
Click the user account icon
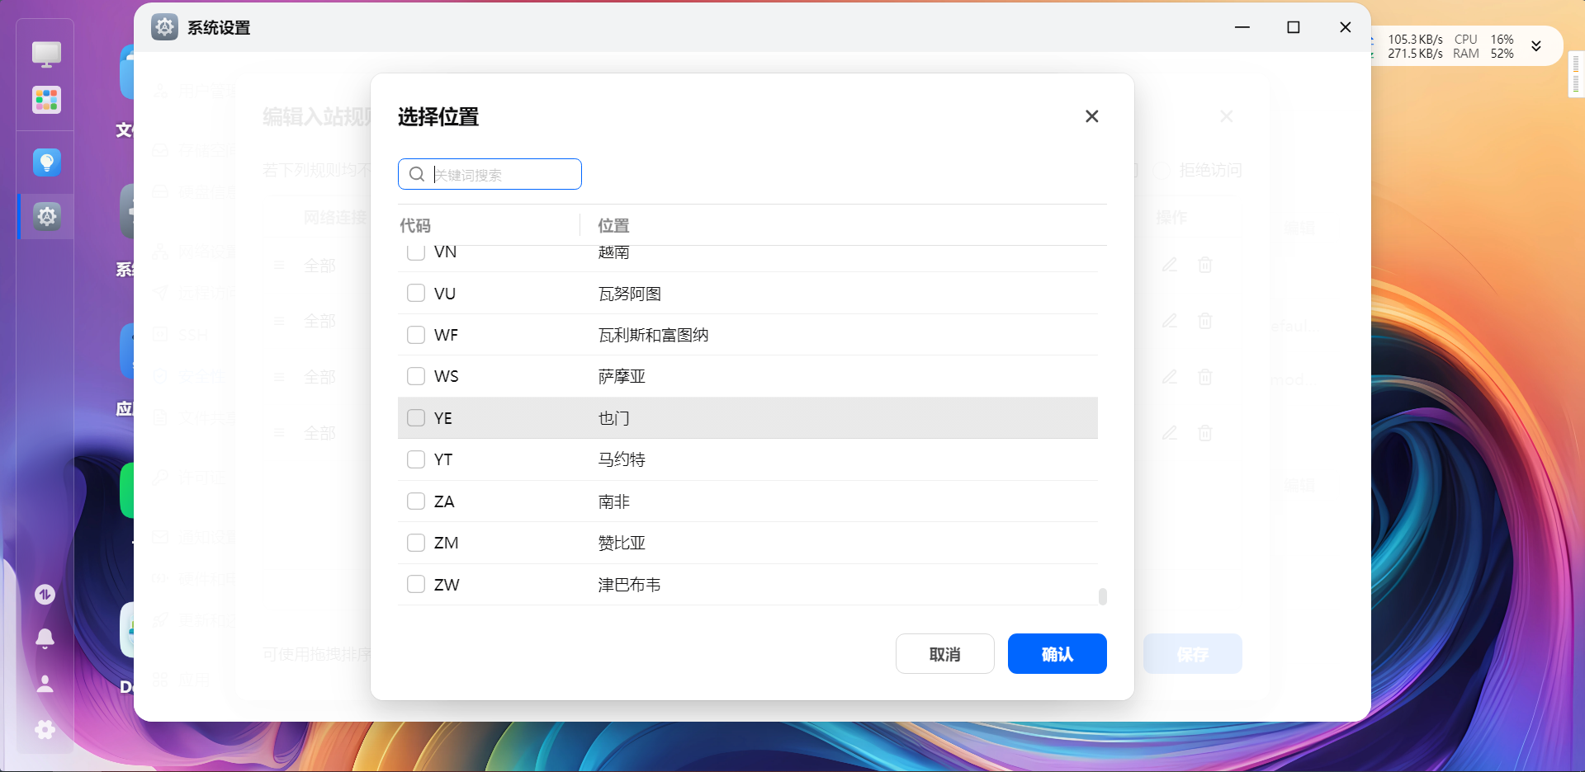[45, 684]
